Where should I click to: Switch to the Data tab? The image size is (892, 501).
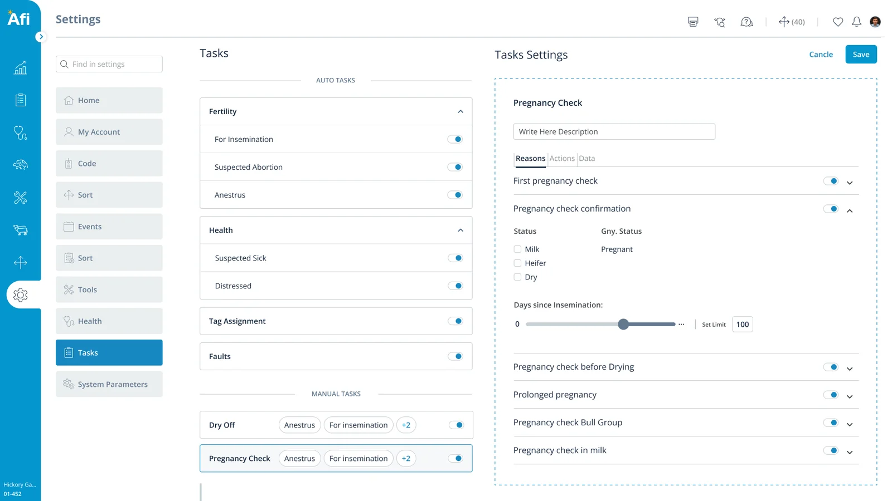point(586,159)
